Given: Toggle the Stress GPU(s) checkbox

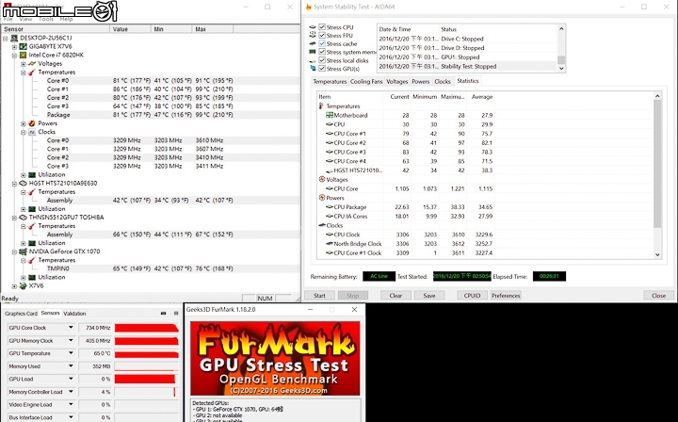Looking at the screenshot, I should pyautogui.click(x=322, y=69).
